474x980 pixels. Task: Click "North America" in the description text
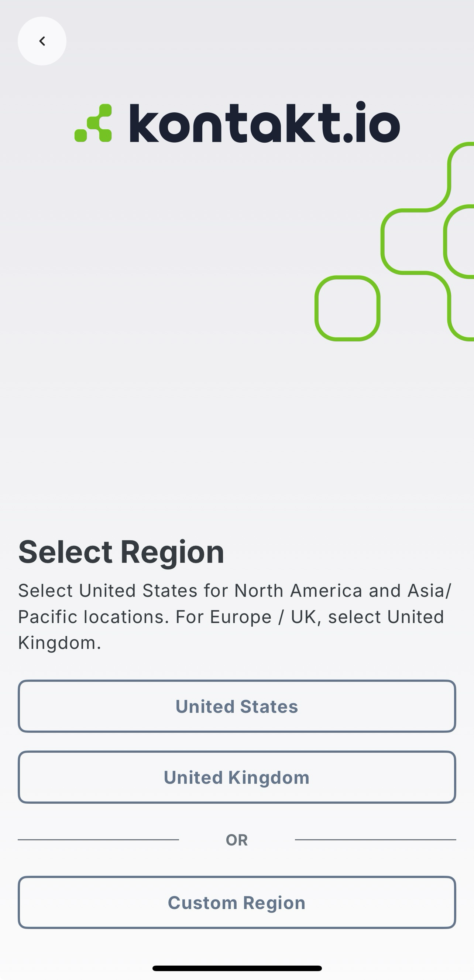tap(298, 591)
